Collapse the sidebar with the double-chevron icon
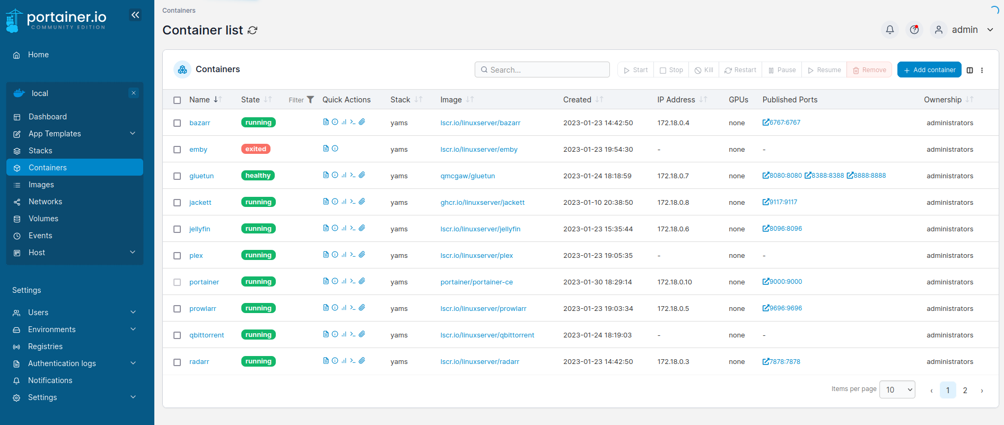Viewport: 1004px width, 425px height. tap(135, 15)
